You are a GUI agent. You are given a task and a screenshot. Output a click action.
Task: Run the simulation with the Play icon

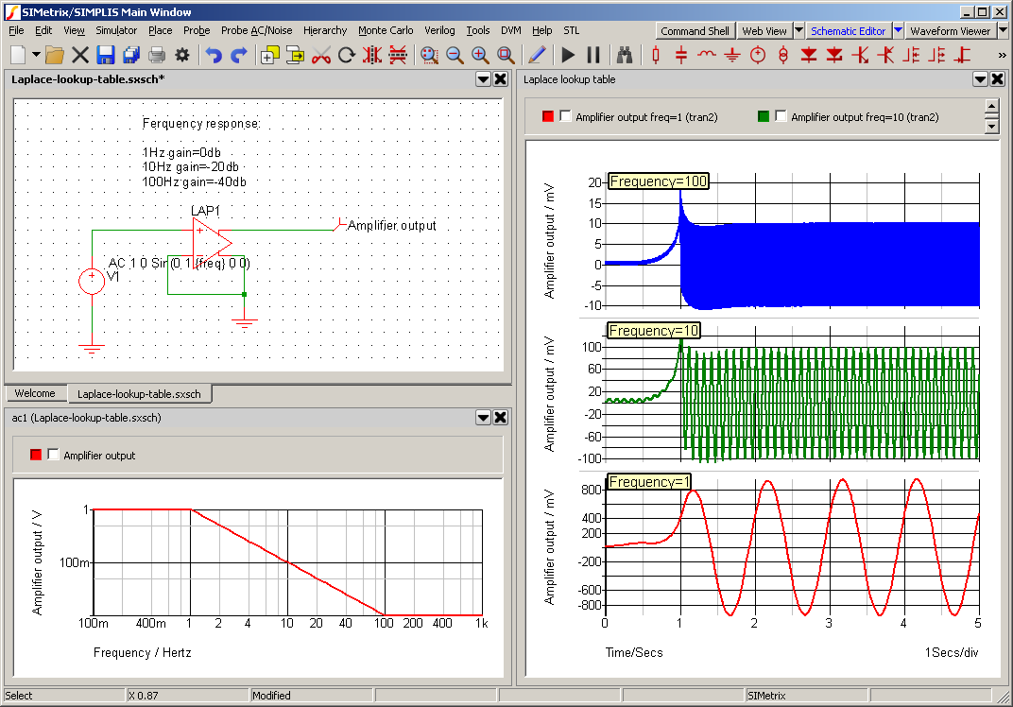[x=568, y=55]
